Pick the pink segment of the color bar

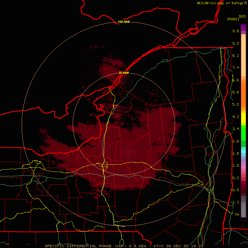pos(243,167)
